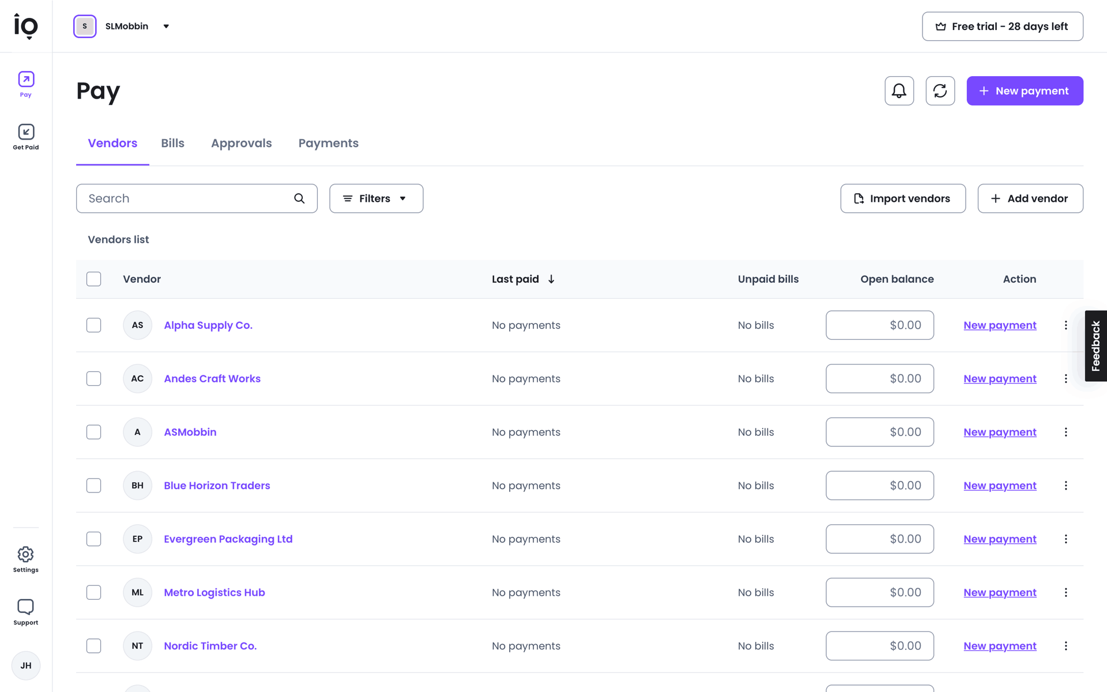Click the NT vendor avatar
Image resolution: width=1107 pixels, height=692 pixels.
click(137, 646)
